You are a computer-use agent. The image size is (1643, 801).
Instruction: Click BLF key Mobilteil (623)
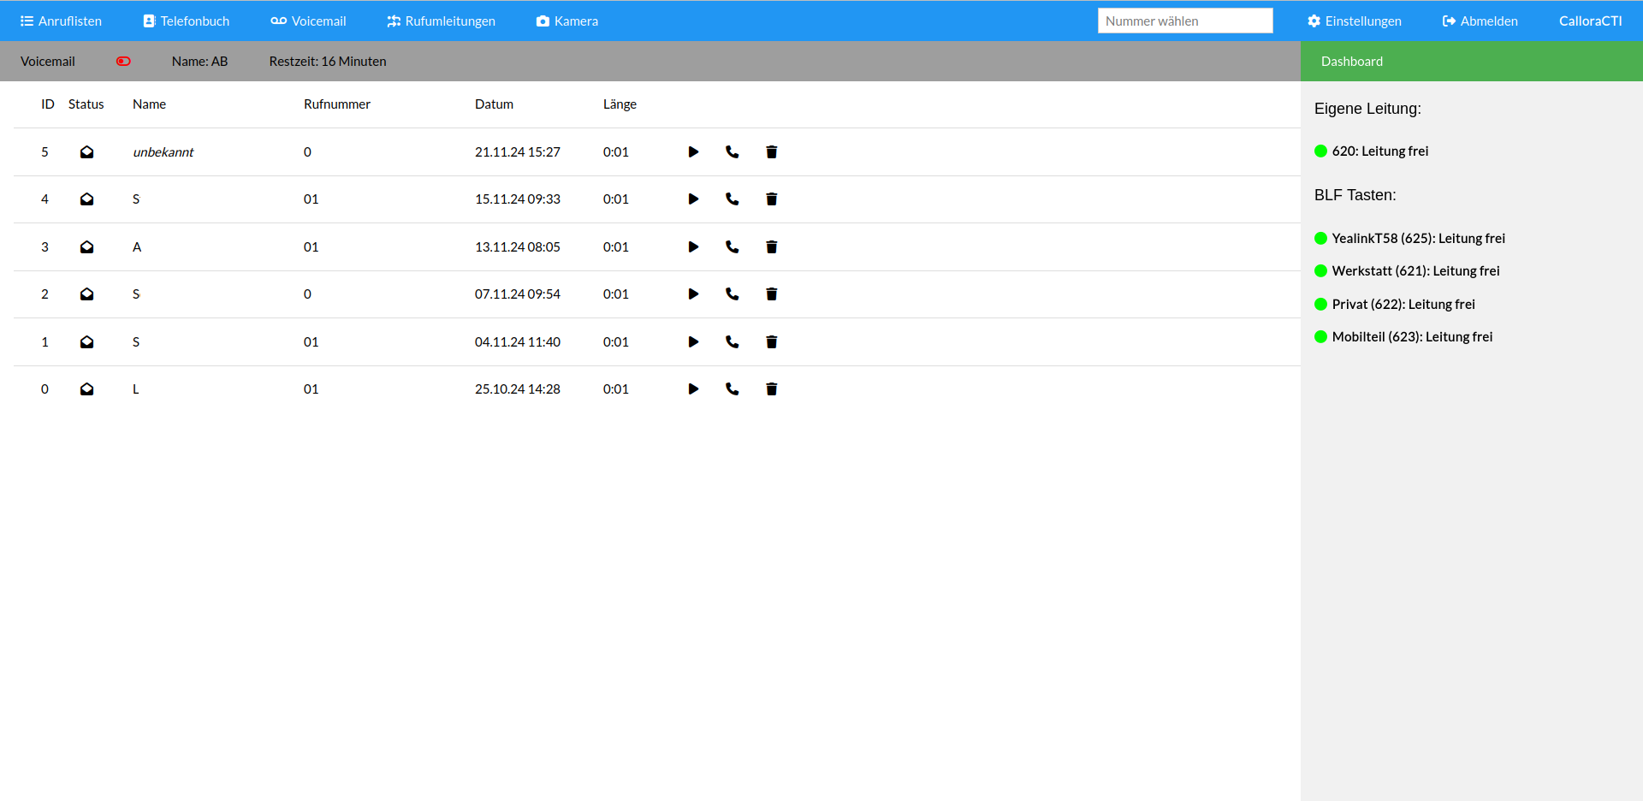click(x=1403, y=337)
